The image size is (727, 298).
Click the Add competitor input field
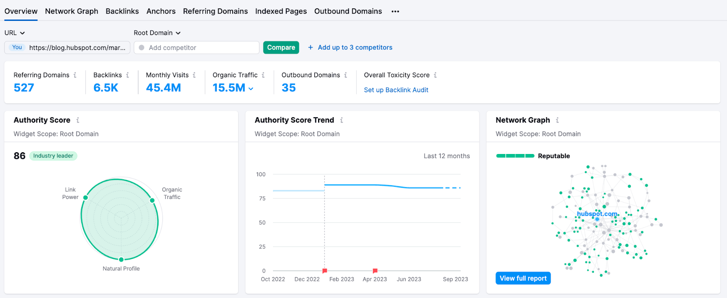(200, 48)
